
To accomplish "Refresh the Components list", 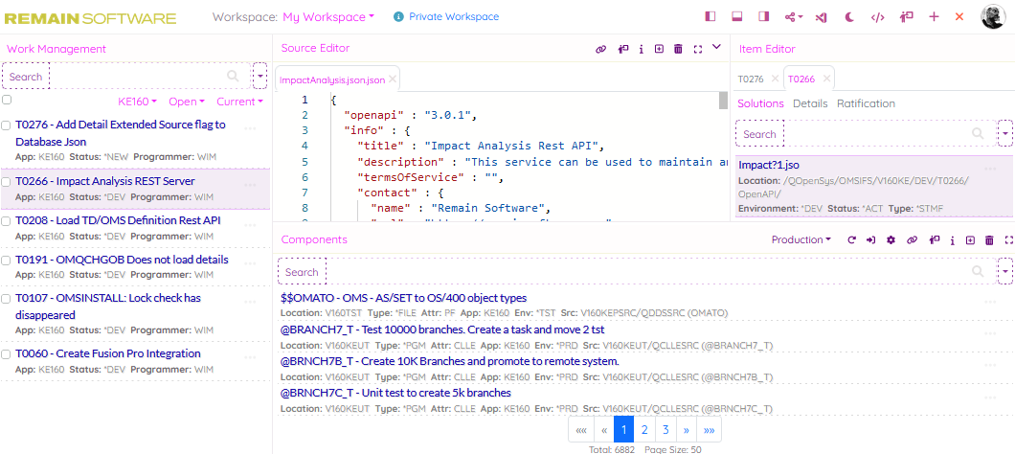I will [x=851, y=240].
